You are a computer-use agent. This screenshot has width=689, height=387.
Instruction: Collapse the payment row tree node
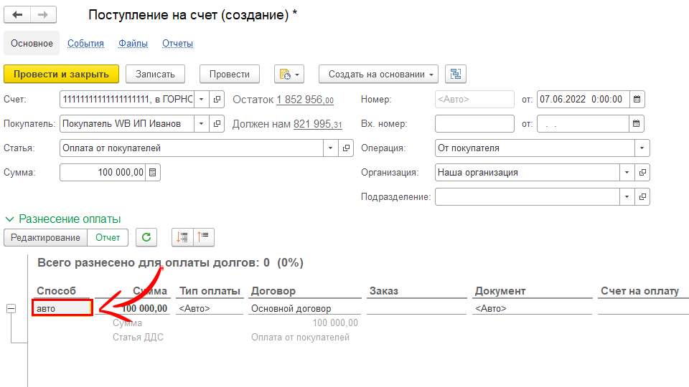tap(11, 309)
